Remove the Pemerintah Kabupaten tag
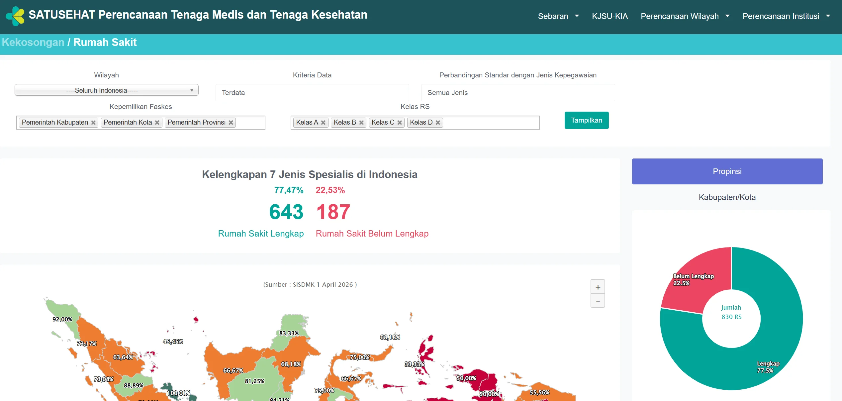The width and height of the screenshot is (842, 401). pos(93,123)
